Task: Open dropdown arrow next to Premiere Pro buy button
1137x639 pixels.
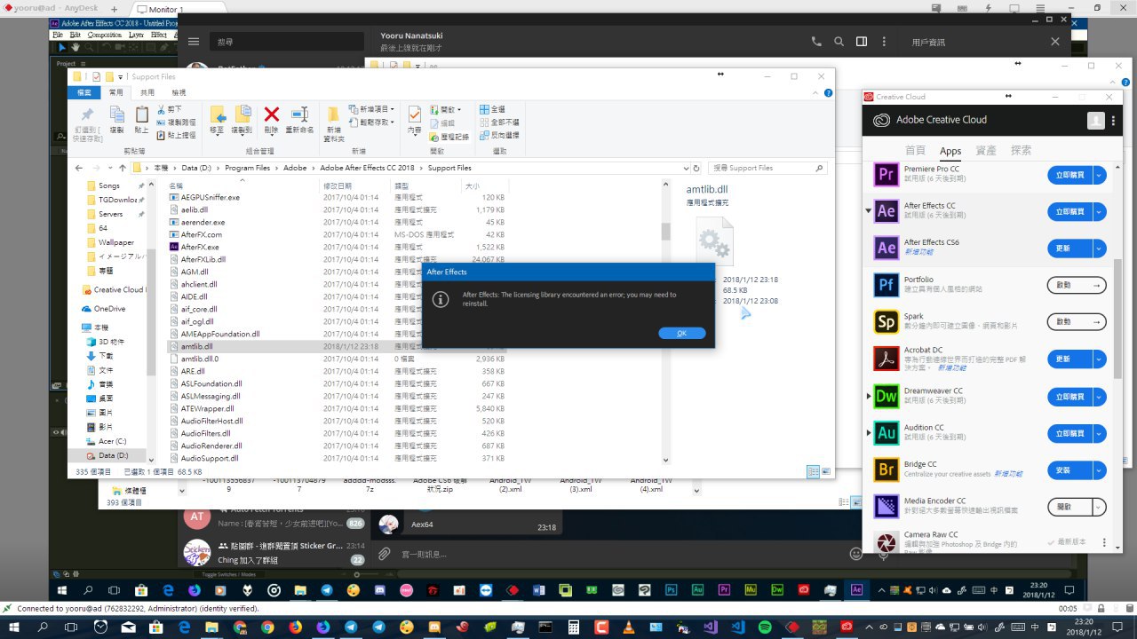Action: pos(1100,175)
